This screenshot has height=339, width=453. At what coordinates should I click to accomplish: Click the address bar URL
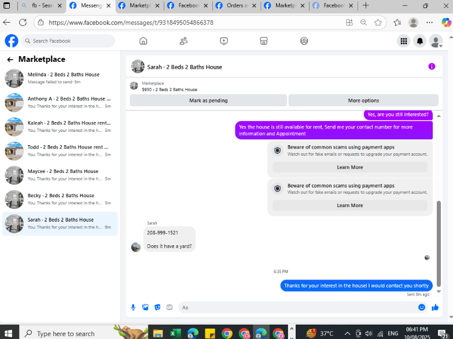pos(131,23)
